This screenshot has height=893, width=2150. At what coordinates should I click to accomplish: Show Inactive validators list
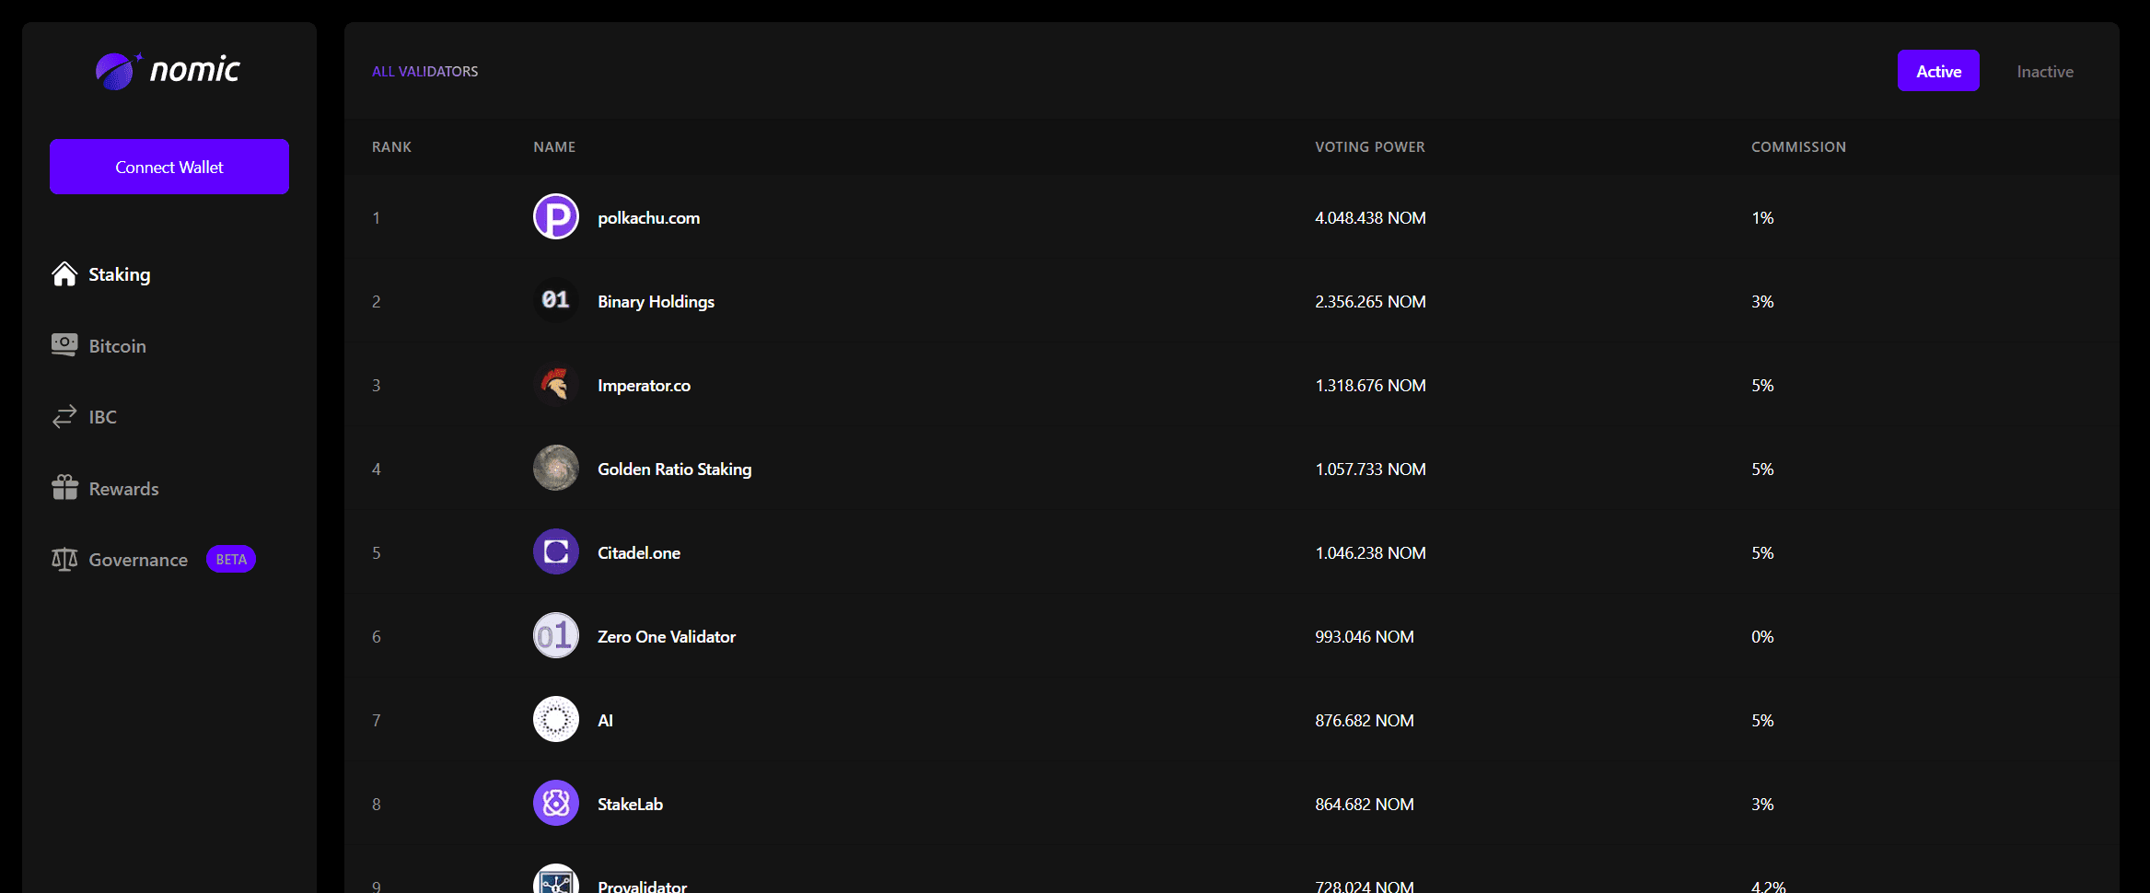[x=2044, y=72]
